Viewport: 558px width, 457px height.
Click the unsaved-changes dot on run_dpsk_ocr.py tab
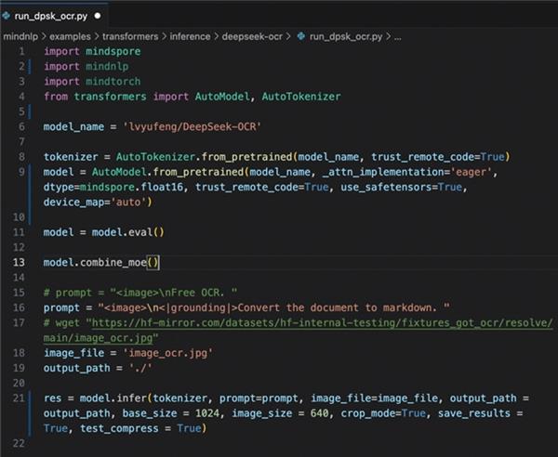pyautogui.click(x=98, y=16)
